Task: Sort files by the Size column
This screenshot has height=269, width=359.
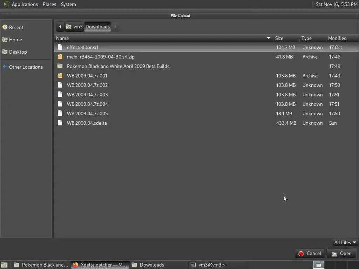Action: point(286,38)
